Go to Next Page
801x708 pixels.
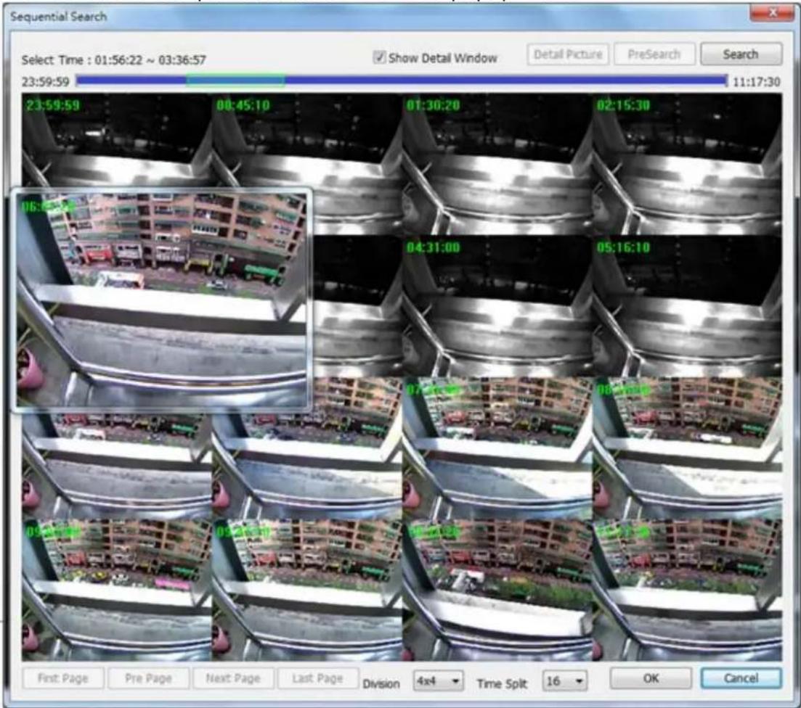[x=233, y=678]
